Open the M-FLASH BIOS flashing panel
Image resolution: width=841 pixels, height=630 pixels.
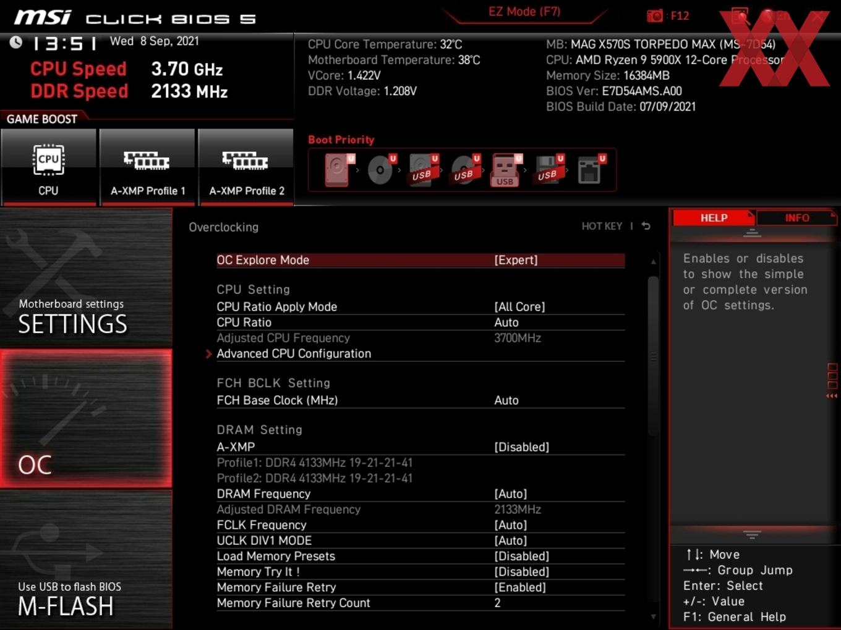[86, 560]
